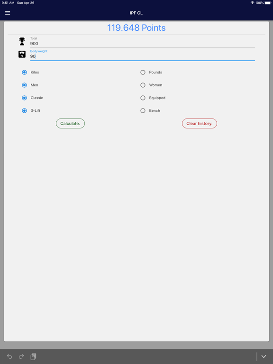The width and height of the screenshot is (273, 364).
Task: Select the Kilos radio button
Action: (24, 73)
